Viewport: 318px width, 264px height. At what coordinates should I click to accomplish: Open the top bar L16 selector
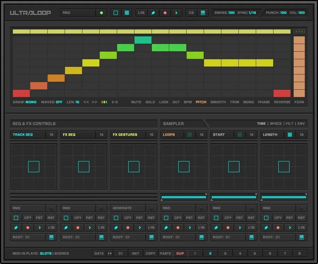coord(141,13)
